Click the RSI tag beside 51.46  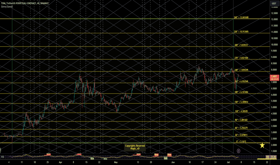[x=267, y=157]
